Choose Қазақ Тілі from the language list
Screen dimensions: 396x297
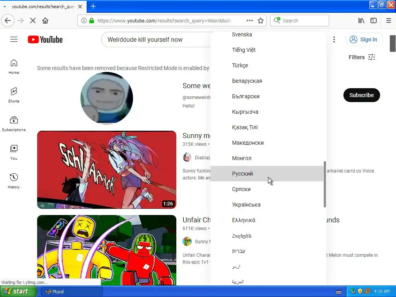(267, 127)
